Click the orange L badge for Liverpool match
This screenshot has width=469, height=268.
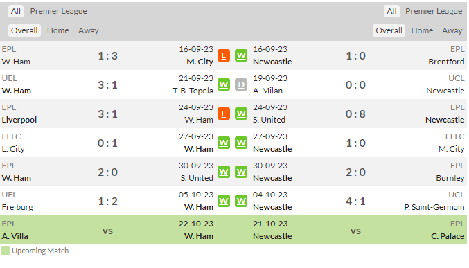pyautogui.click(x=224, y=114)
